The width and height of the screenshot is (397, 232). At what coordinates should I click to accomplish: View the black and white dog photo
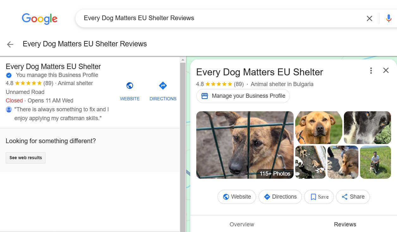click(367, 127)
